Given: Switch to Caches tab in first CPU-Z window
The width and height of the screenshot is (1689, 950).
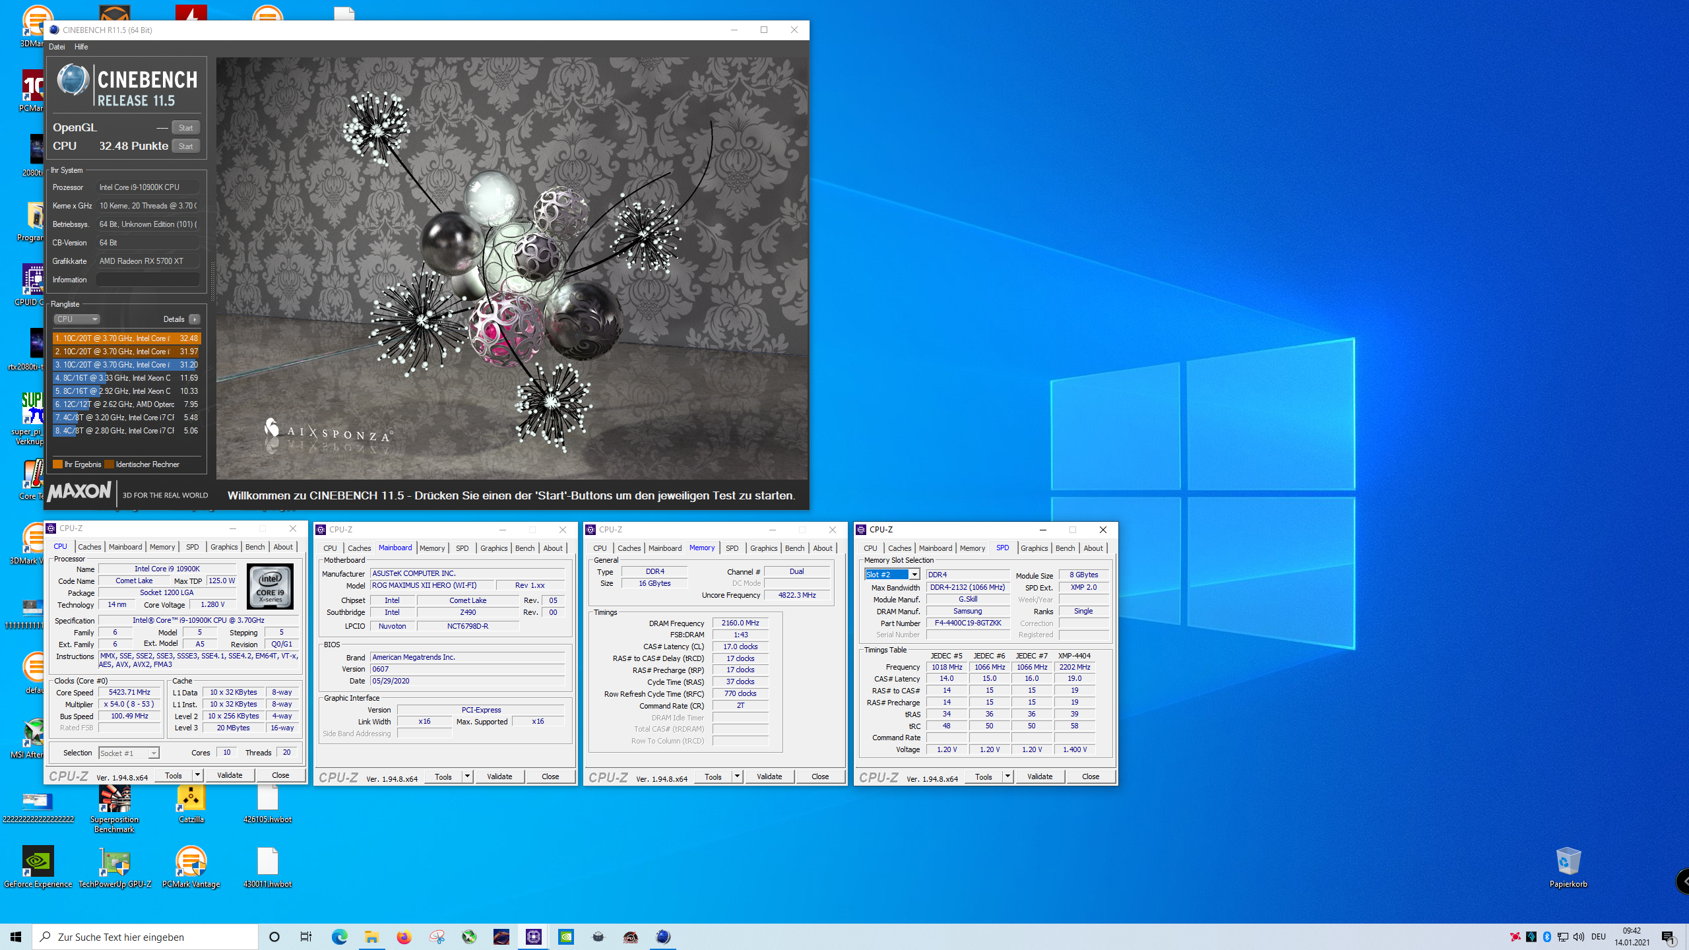Looking at the screenshot, I should (x=90, y=547).
